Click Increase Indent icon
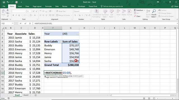Image resolution: width=179 pixels, height=100 pixels. tap(53, 15)
